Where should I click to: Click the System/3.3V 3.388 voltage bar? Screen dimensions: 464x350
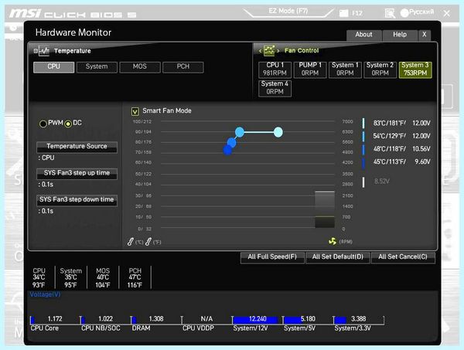coord(358,319)
